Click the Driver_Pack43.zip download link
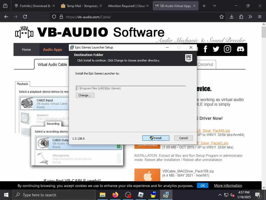The height and width of the screenshot is (200, 266). tap(212, 143)
